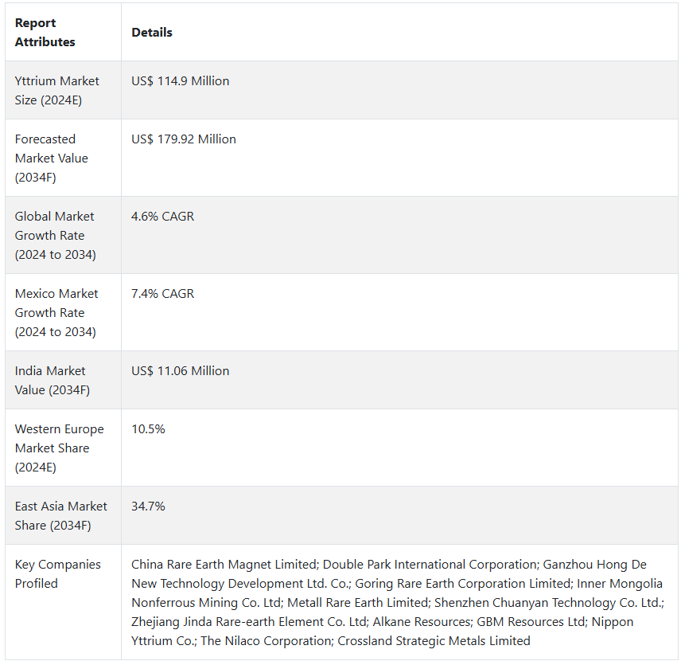Click the "US$ 11.06 Million" value

[180, 371]
